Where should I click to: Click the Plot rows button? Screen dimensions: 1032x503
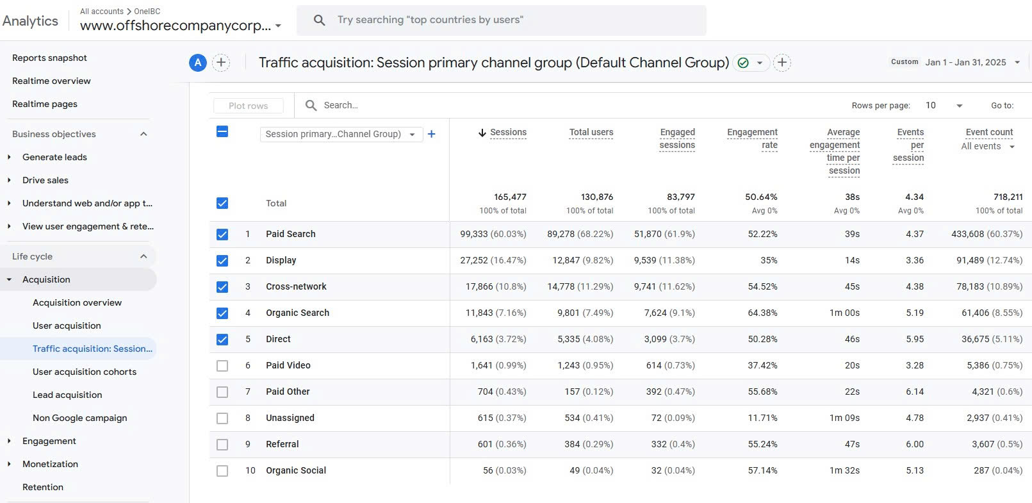[249, 106]
